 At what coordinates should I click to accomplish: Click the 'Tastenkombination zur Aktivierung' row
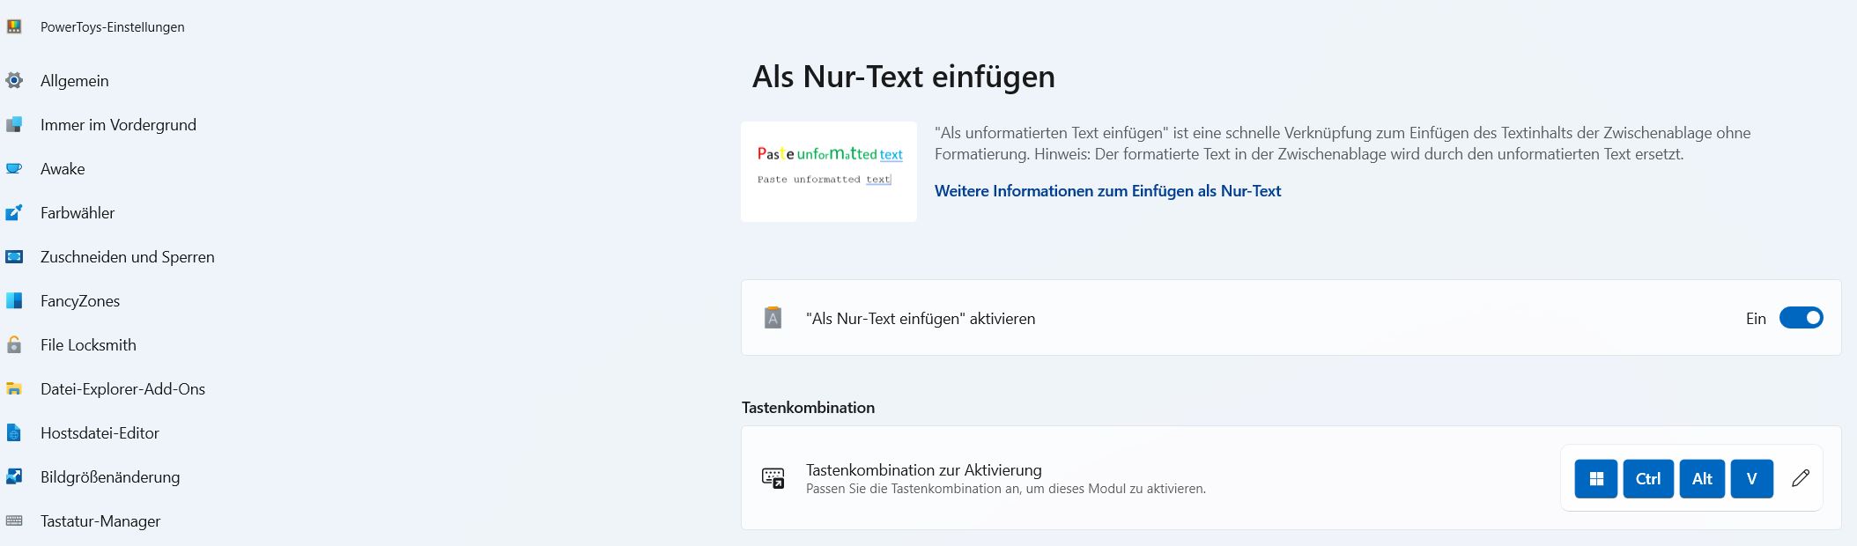1291,478
